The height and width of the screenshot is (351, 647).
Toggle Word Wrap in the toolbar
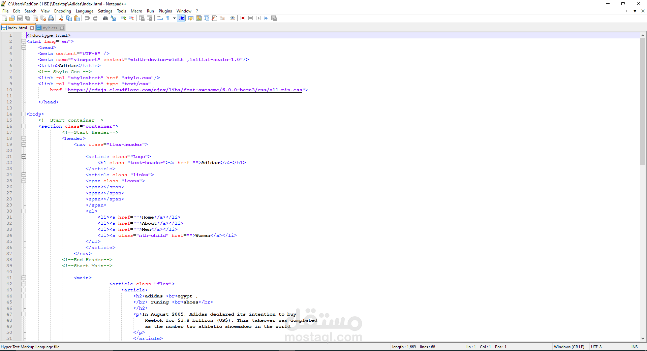(160, 18)
